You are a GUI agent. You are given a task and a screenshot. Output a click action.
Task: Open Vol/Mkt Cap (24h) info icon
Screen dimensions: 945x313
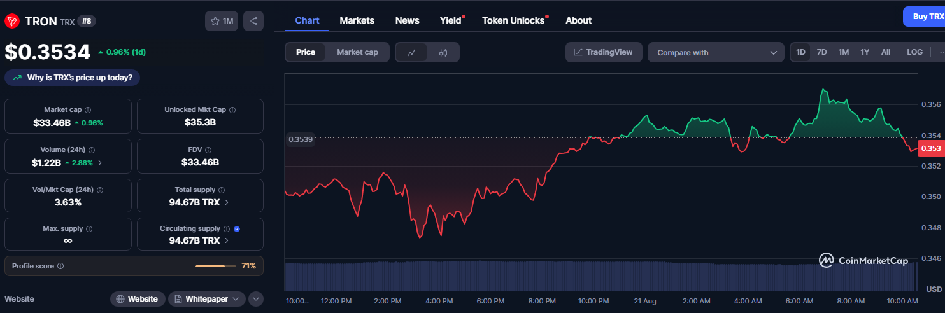100,190
